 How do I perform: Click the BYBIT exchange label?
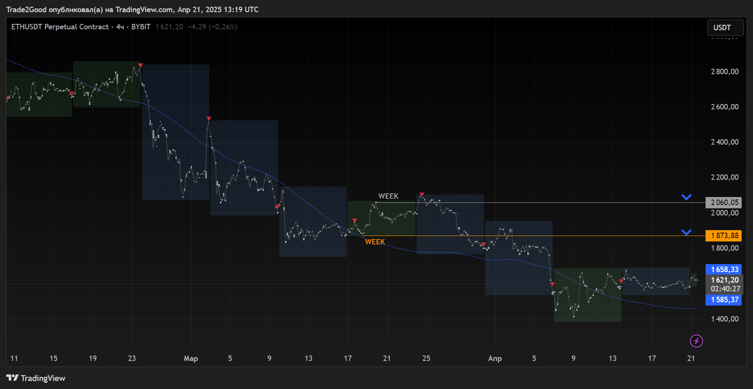141,27
